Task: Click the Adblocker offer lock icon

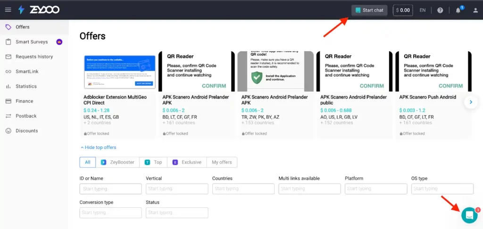Action: (x=85, y=134)
